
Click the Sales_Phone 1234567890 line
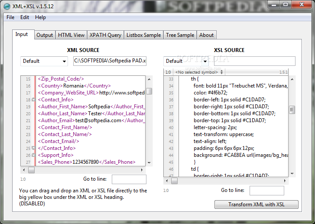pos(87,162)
